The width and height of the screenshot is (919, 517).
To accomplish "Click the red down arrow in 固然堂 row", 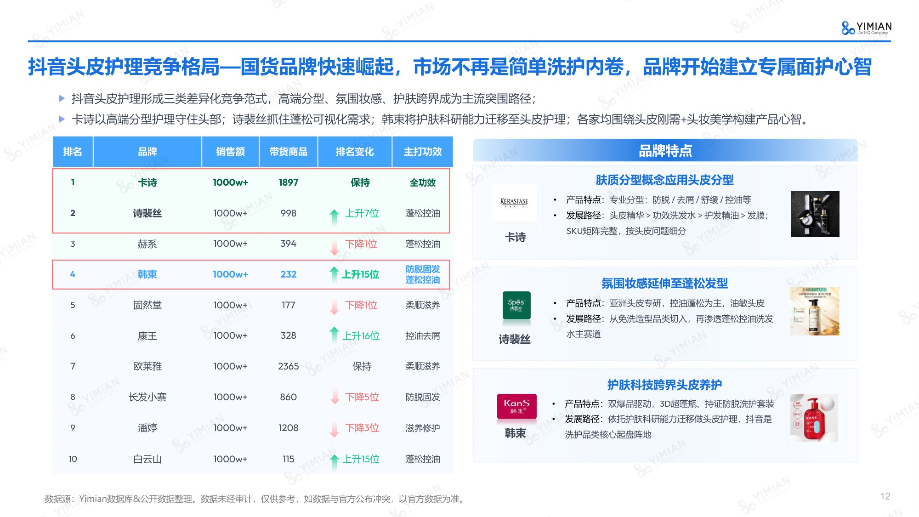I will (x=335, y=307).
